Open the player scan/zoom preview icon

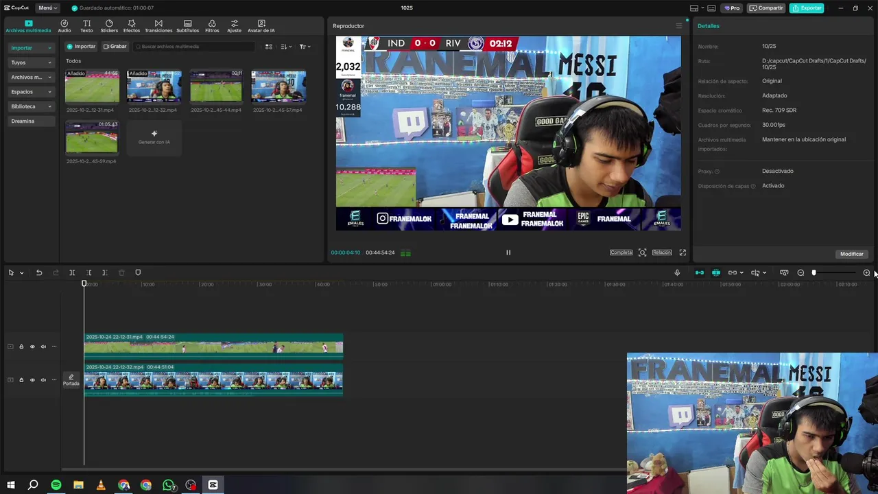(642, 252)
